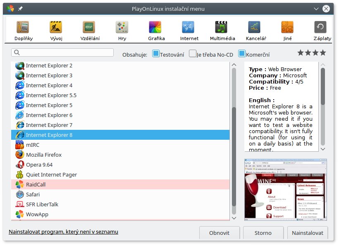Click the SFR LiberTalk icon
The height and width of the screenshot is (246, 339).
(x=20, y=204)
